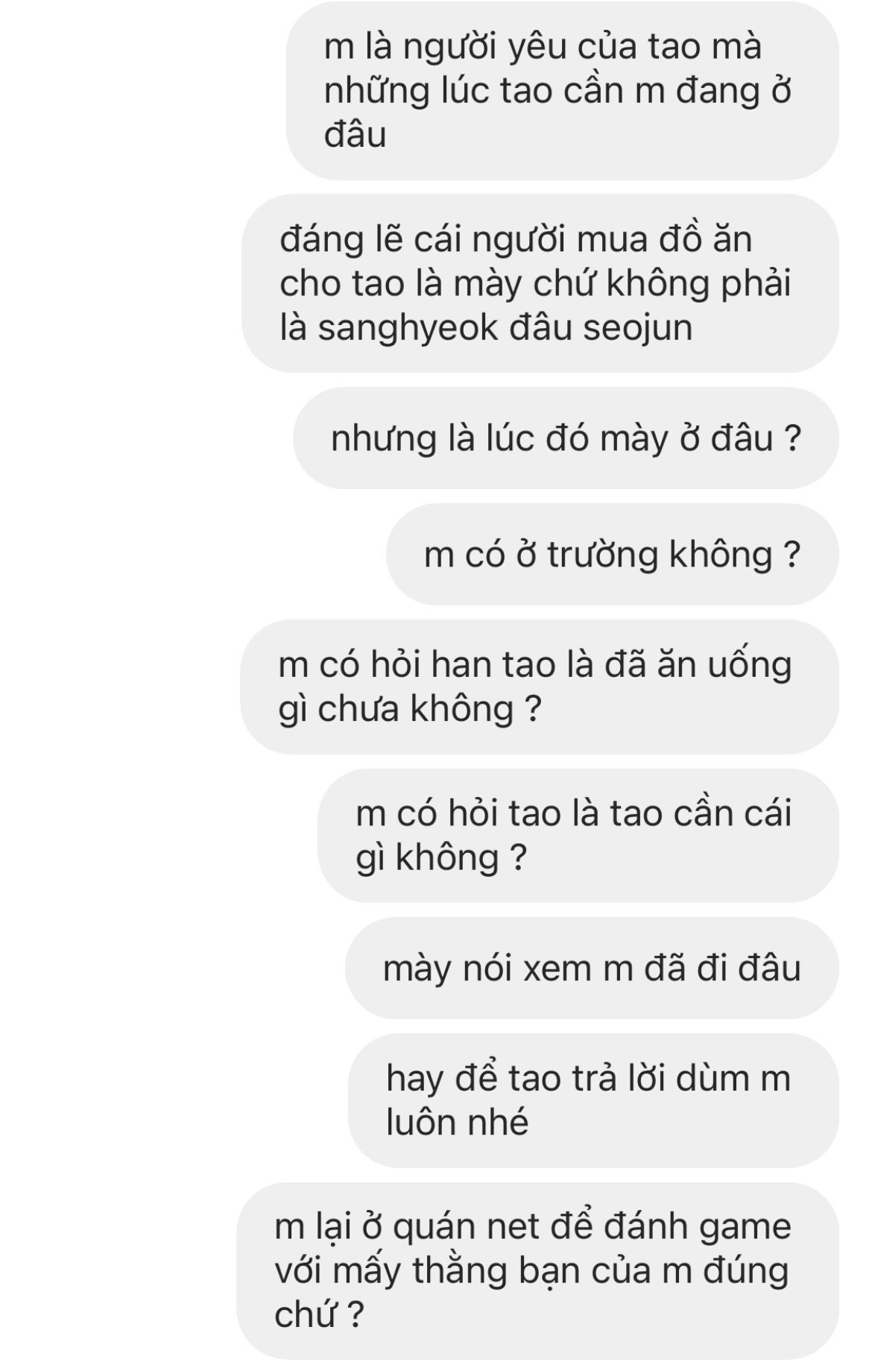Viewport: 872px width, 1368px height.
Task: Click the "gì chưa không ?" line of text
Action: 409,709
